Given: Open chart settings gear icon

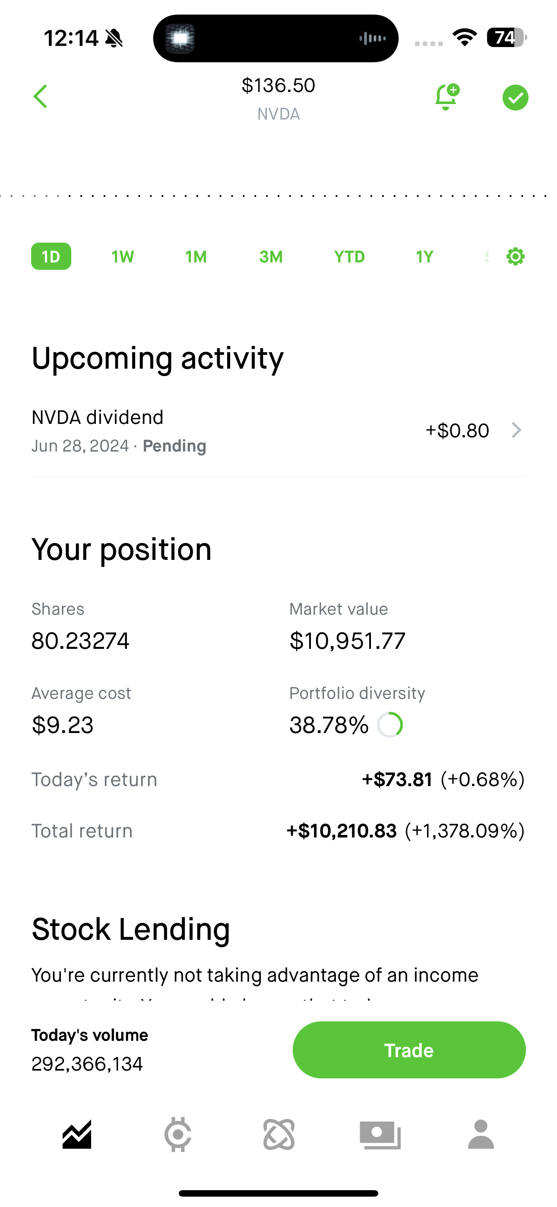Looking at the screenshot, I should [515, 256].
